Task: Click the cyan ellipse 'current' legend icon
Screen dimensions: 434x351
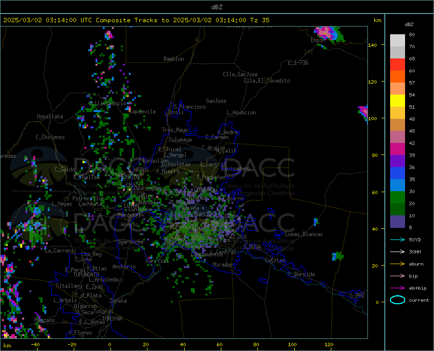Action: (x=397, y=300)
